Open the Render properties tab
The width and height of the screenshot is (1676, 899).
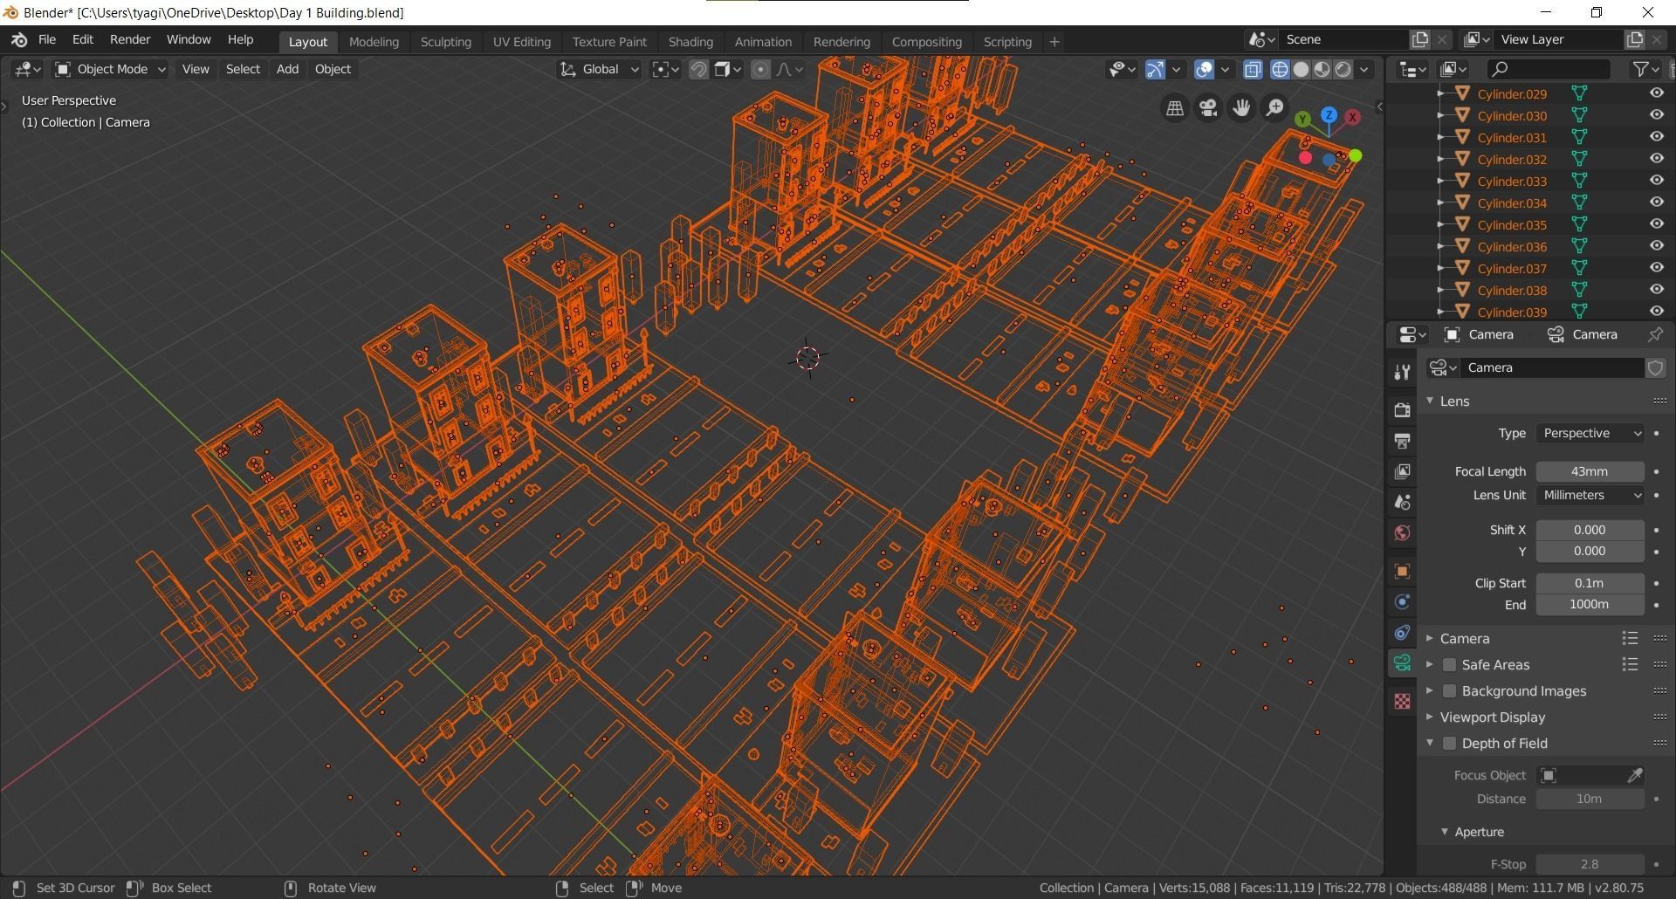(x=1402, y=409)
